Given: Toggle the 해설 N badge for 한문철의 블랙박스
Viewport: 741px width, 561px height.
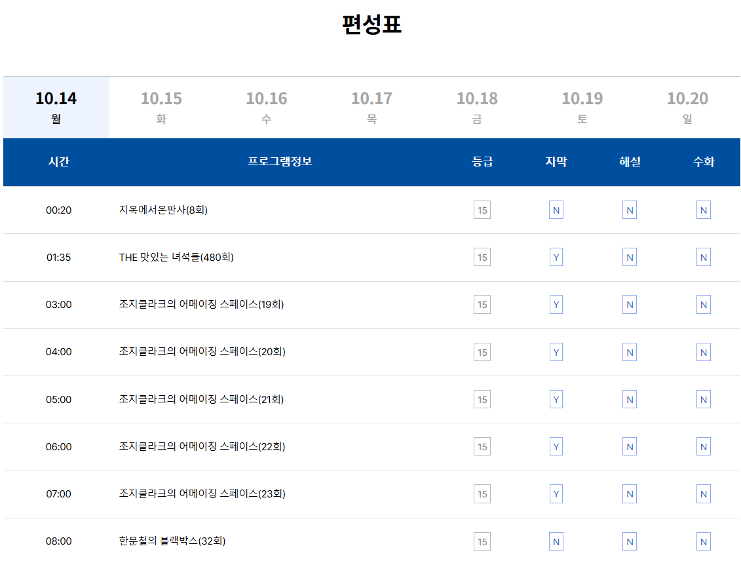Looking at the screenshot, I should pos(629,541).
